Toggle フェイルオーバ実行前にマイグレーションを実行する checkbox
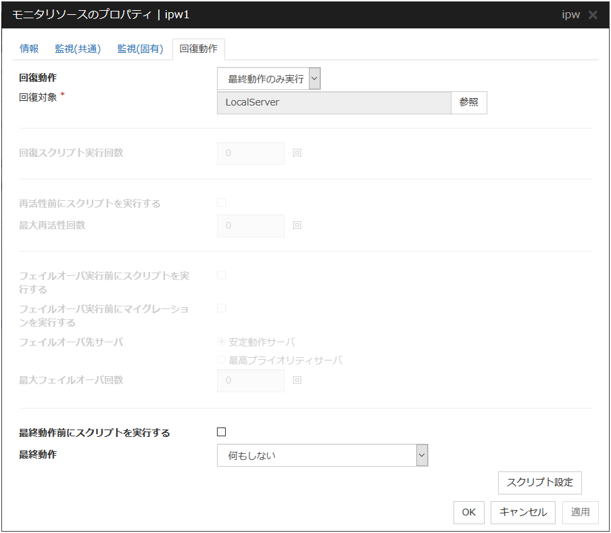Image resolution: width=611 pixels, height=533 pixels. (221, 308)
